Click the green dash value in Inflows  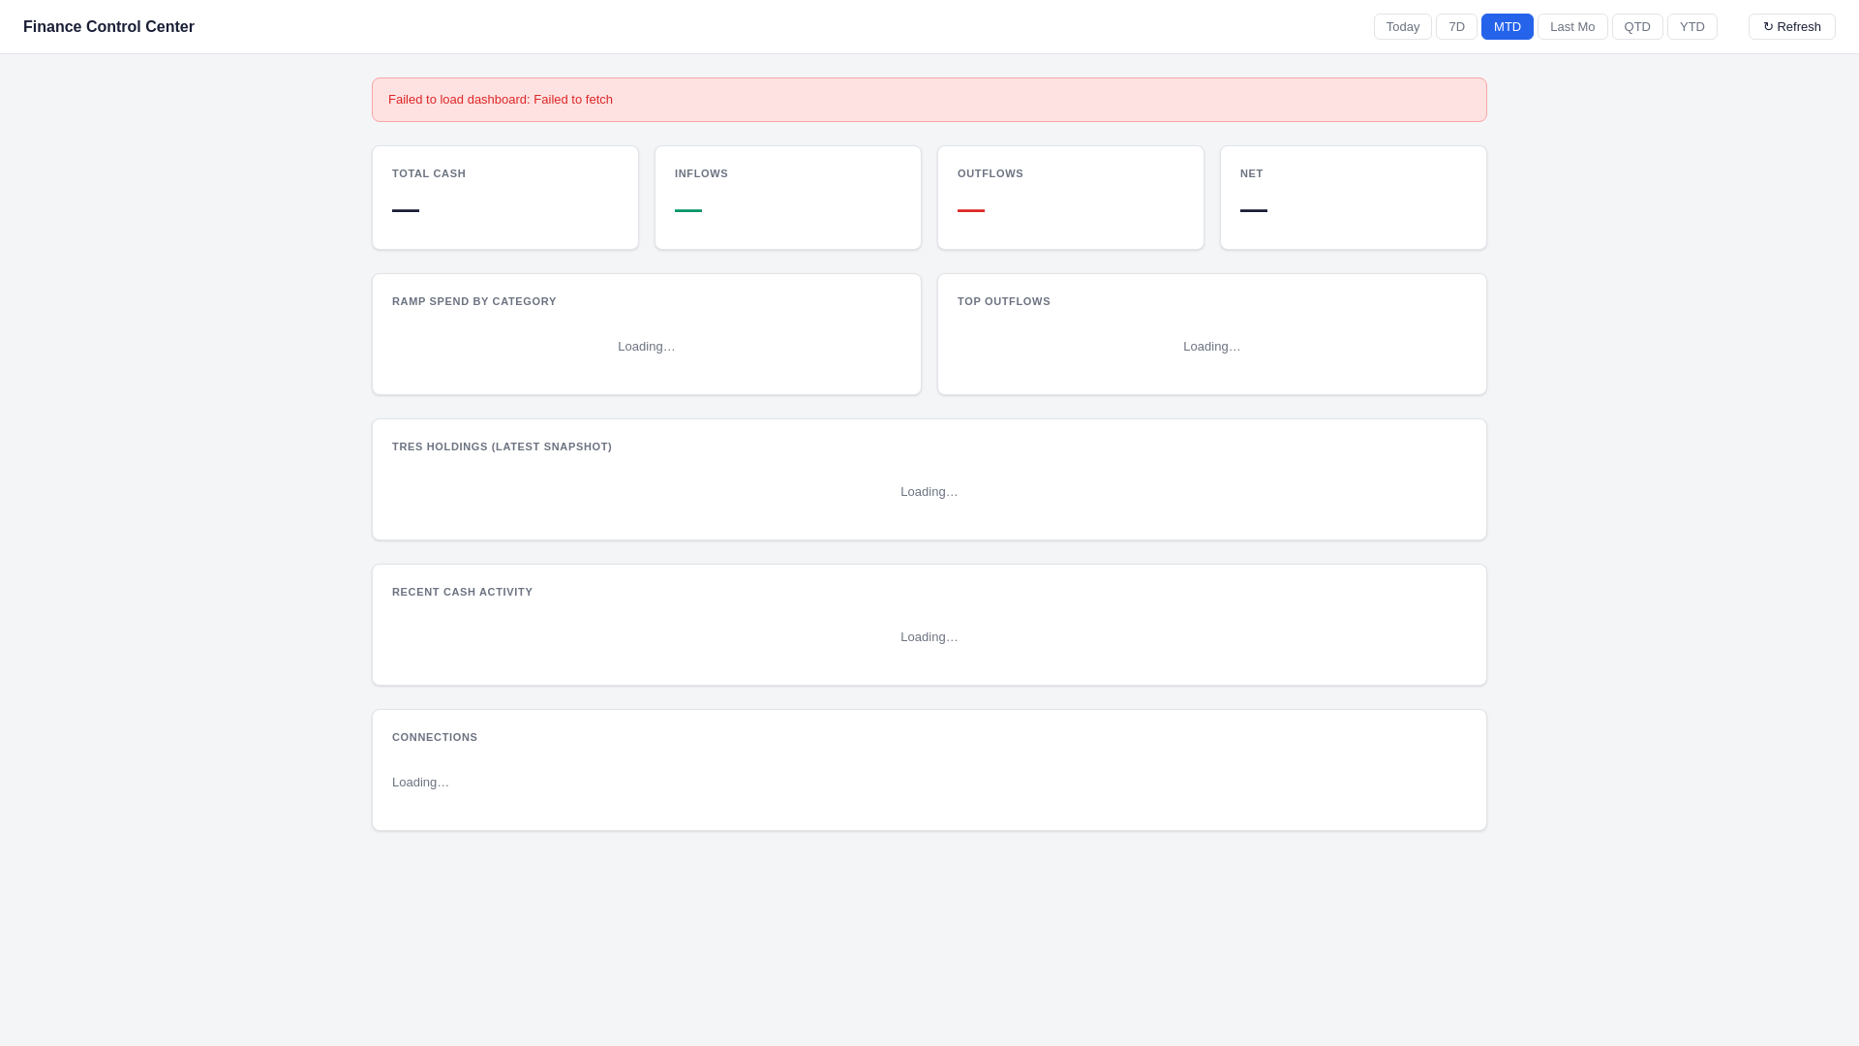tap(688, 210)
